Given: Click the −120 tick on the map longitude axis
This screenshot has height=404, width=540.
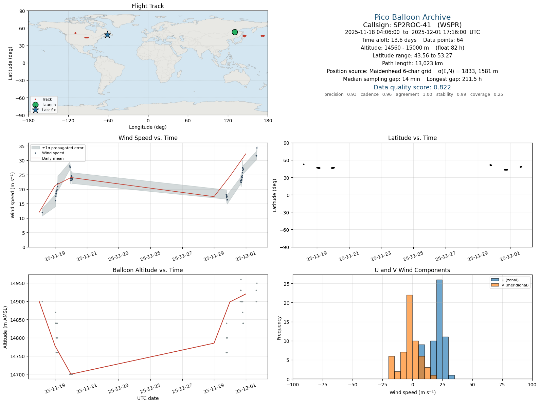Looking at the screenshot, I should (68, 120).
